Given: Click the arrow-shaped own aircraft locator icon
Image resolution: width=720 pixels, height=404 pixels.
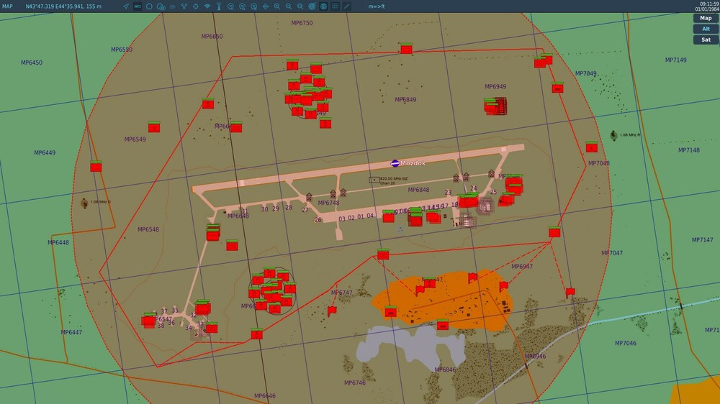Looking at the screenshot, I should pos(126,6).
